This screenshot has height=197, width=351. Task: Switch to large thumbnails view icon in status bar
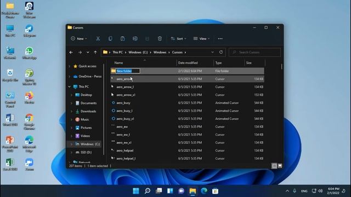click(280, 166)
